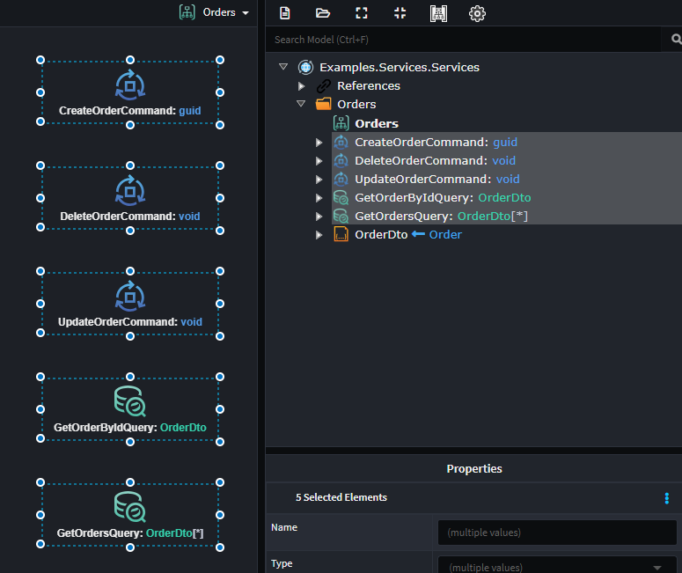Click GetOrderByIdQuery icon in tree
Viewport: 682px width, 573px height.
341,197
